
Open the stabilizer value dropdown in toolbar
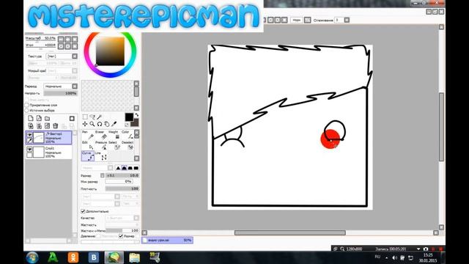[347, 20]
